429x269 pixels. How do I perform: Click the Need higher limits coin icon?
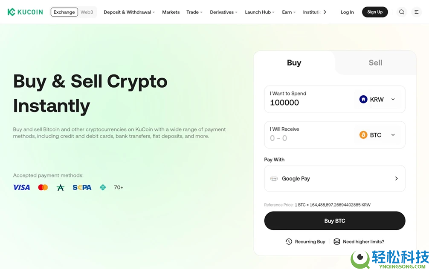[337, 242]
